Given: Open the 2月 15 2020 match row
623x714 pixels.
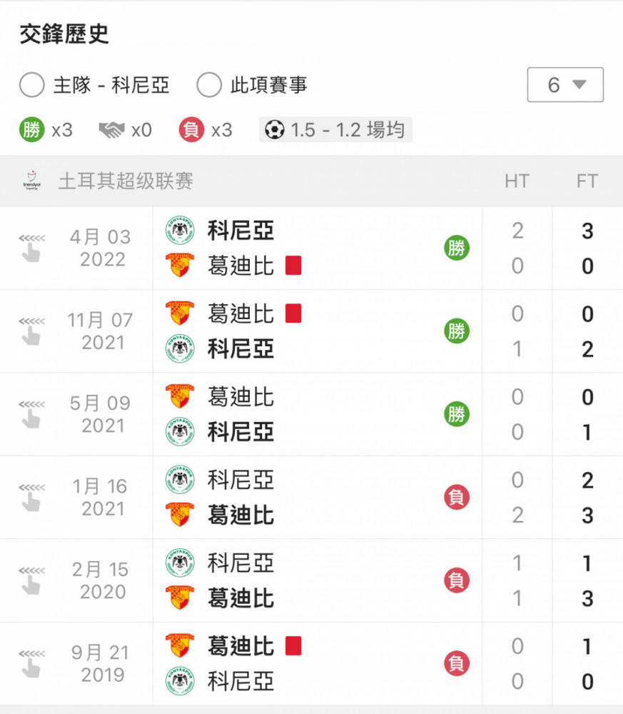Looking at the screenshot, I should click(311, 580).
